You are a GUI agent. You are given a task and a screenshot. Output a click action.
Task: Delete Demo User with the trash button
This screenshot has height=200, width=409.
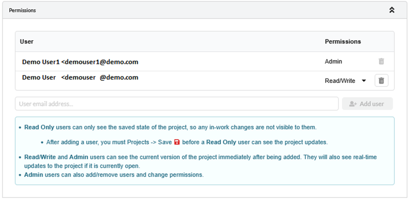(382, 81)
